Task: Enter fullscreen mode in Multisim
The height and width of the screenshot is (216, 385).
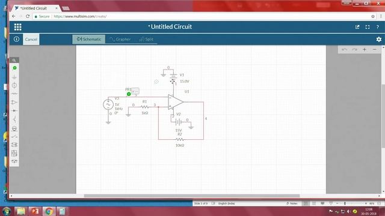Action: pos(368,27)
